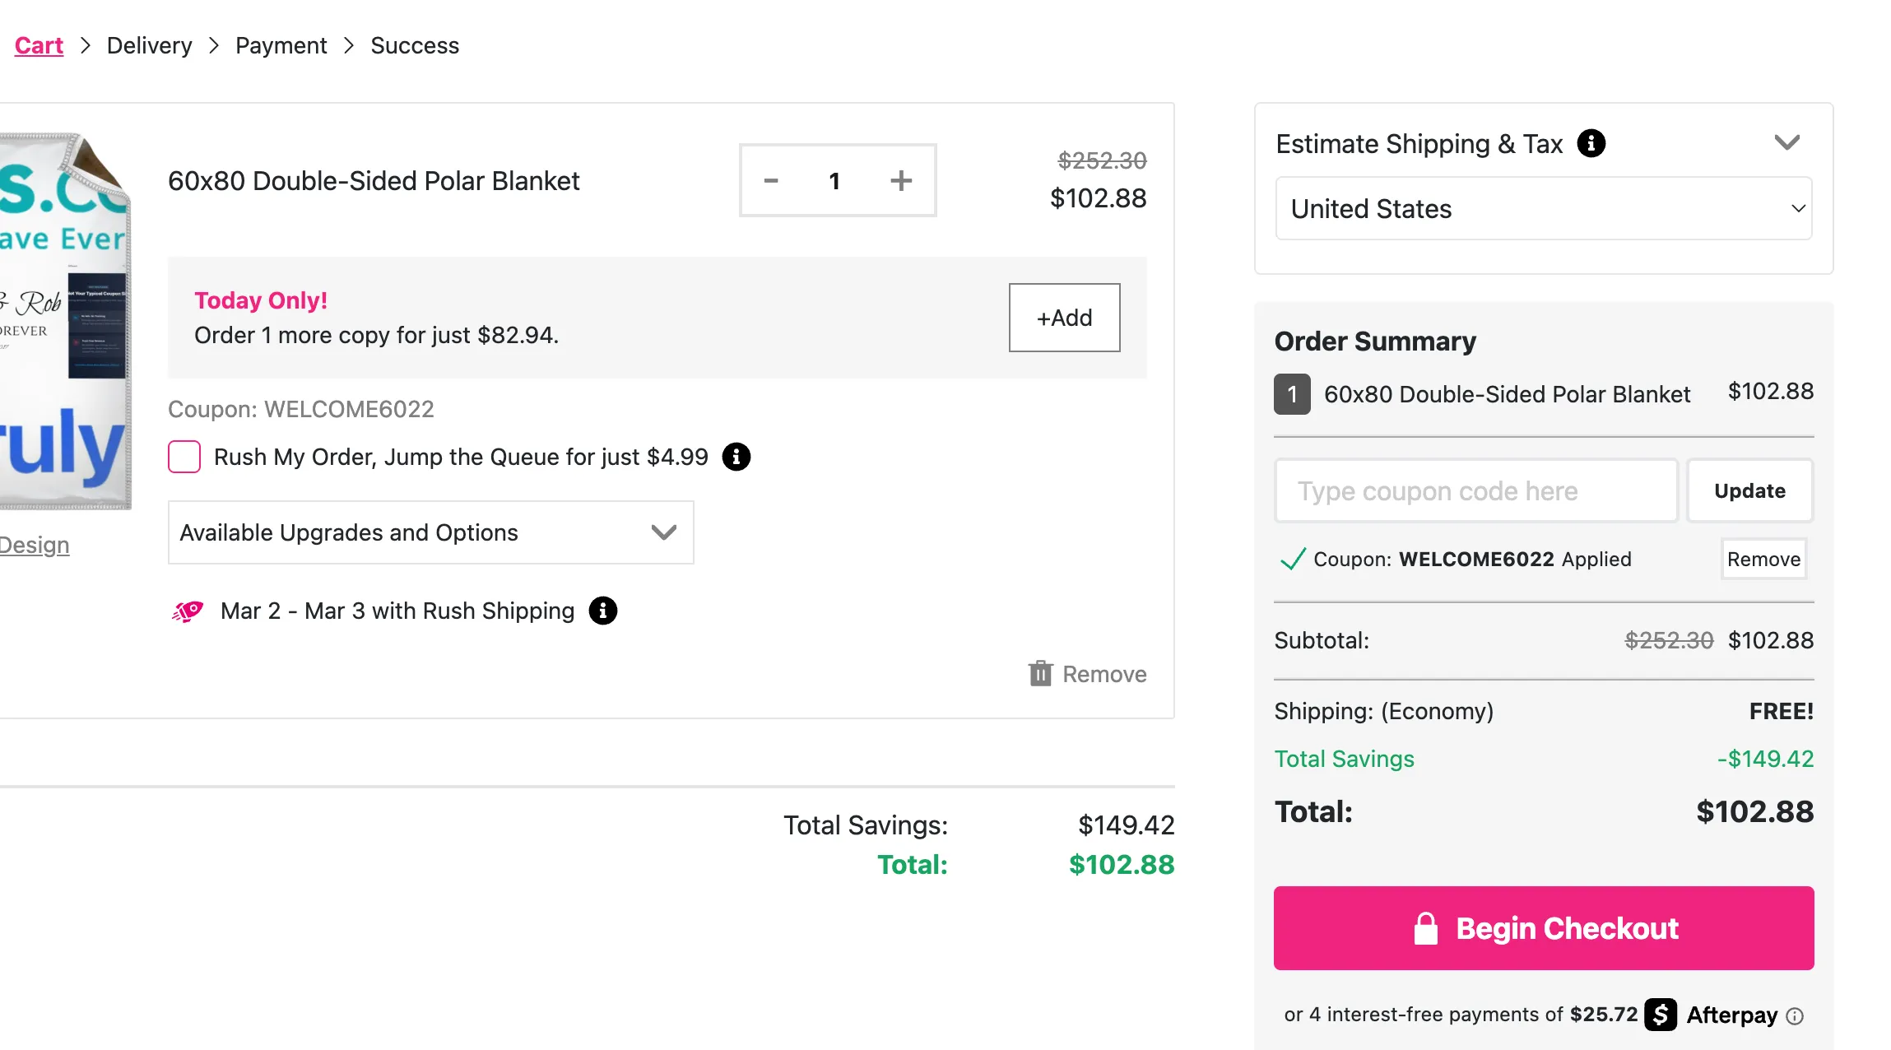Click the small Afterpay info circle
Viewport: 1891px width, 1050px height.
pyautogui.click(x=1795, y=1016)
